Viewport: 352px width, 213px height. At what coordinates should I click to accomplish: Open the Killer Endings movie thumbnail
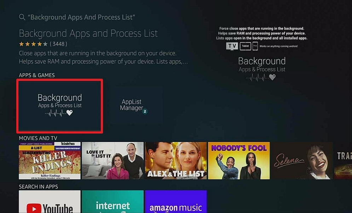[50, 160]
